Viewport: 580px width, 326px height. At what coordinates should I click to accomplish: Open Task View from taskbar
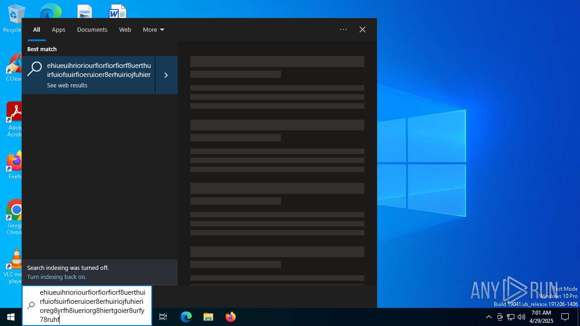(x=163, y=317)
